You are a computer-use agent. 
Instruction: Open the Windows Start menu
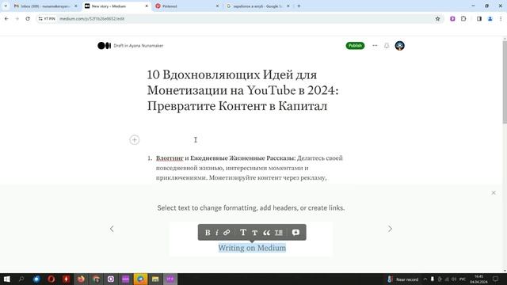[x=6, y=279]
